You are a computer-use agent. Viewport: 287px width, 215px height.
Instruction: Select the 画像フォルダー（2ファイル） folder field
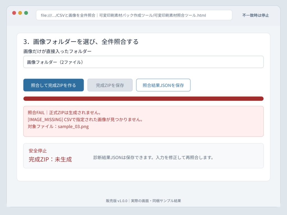click(x=143, y=62)
